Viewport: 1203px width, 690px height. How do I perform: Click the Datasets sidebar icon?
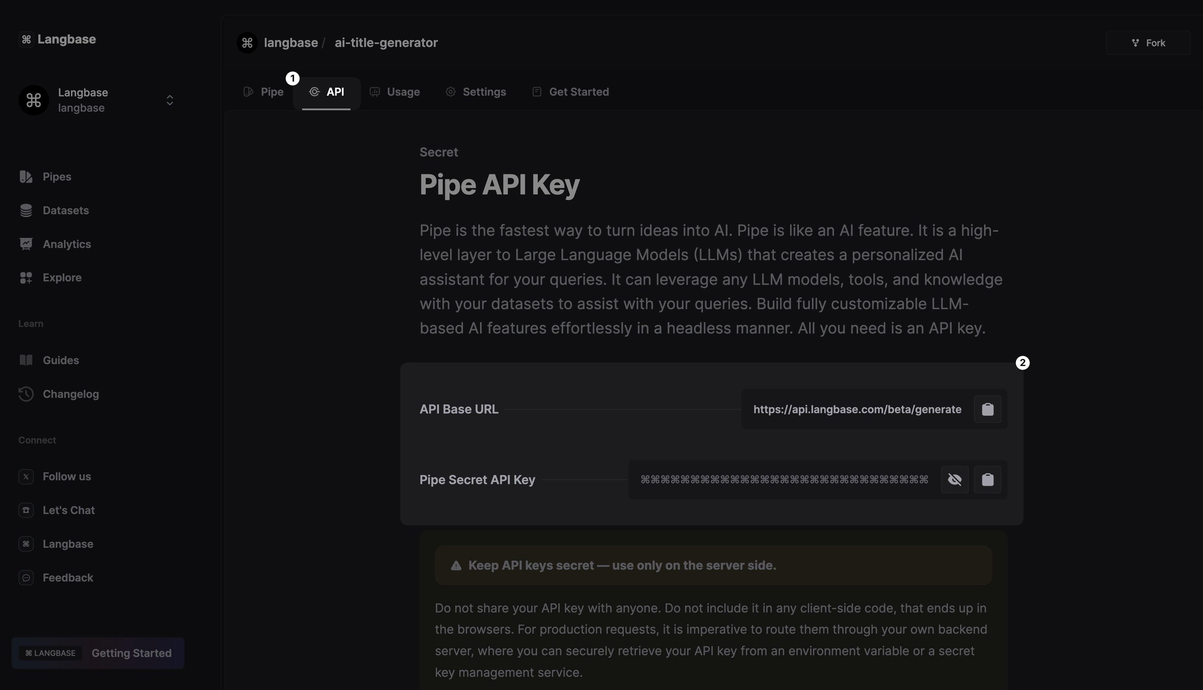point(26,210)
